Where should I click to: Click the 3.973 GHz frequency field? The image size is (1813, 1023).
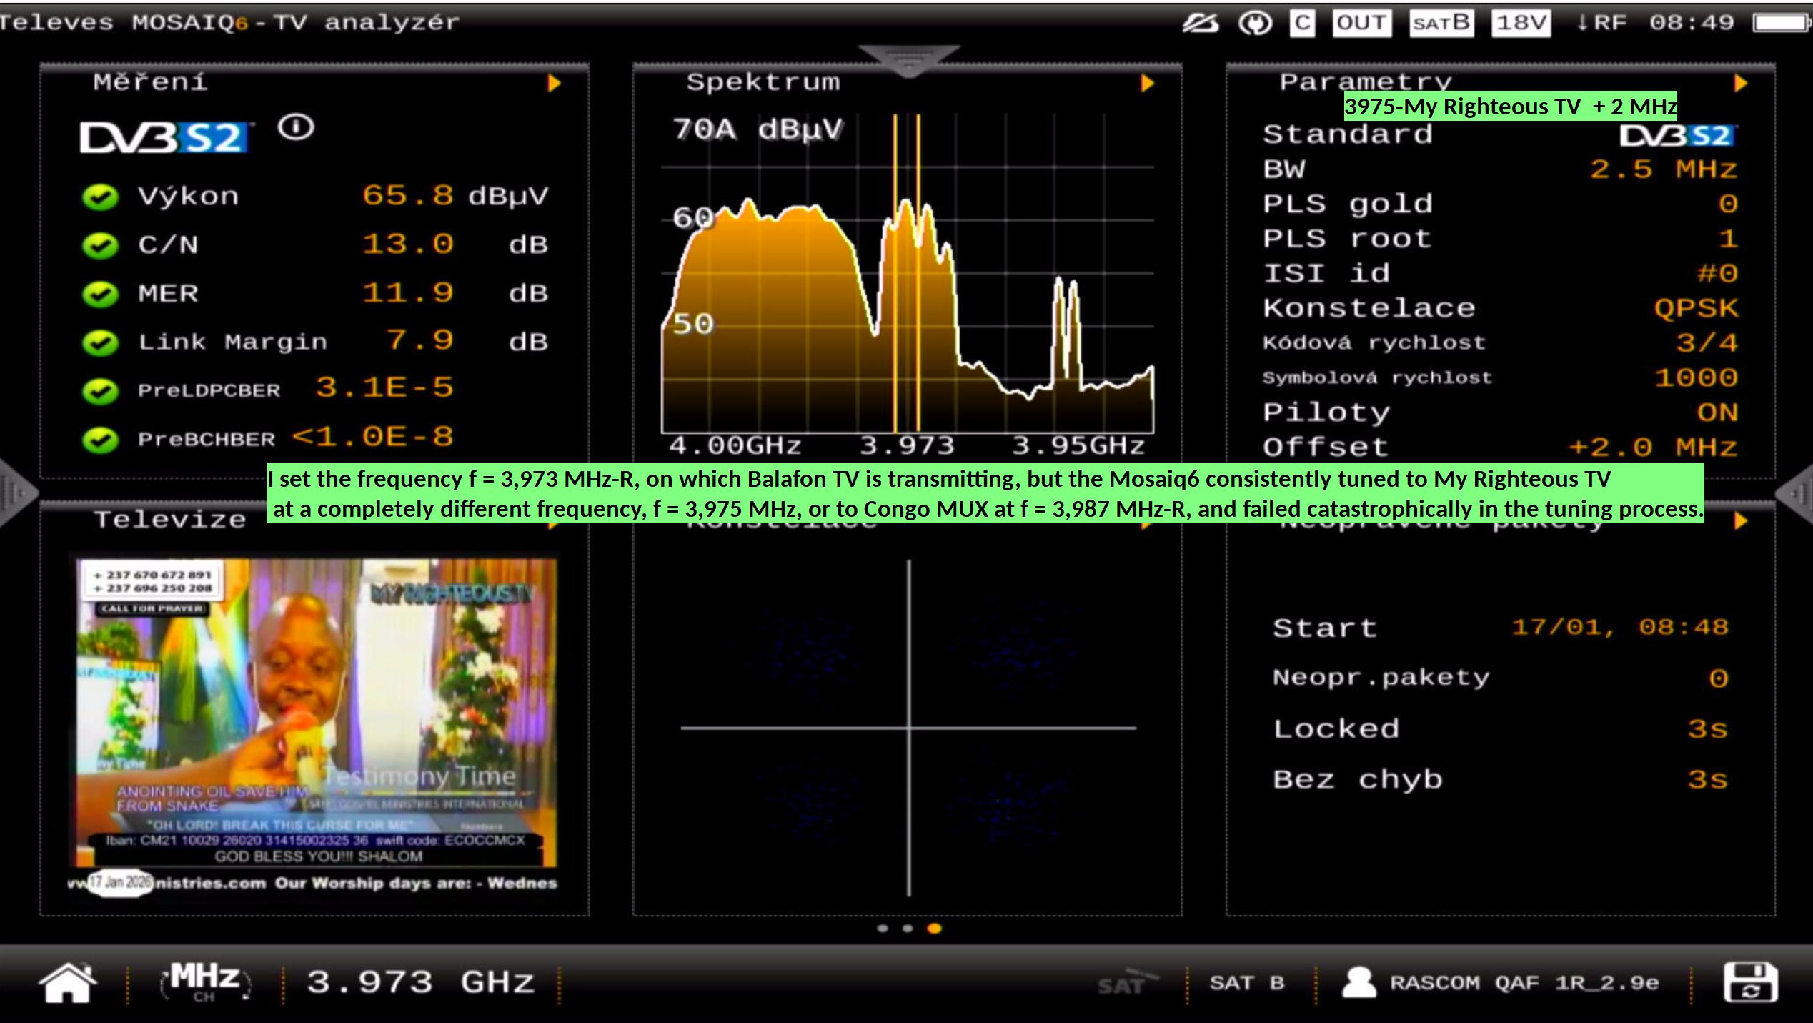click(x=420, y=983)
